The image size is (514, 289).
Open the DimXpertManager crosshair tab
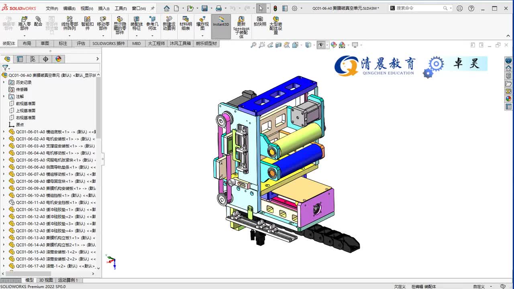[x=45, y=59]
